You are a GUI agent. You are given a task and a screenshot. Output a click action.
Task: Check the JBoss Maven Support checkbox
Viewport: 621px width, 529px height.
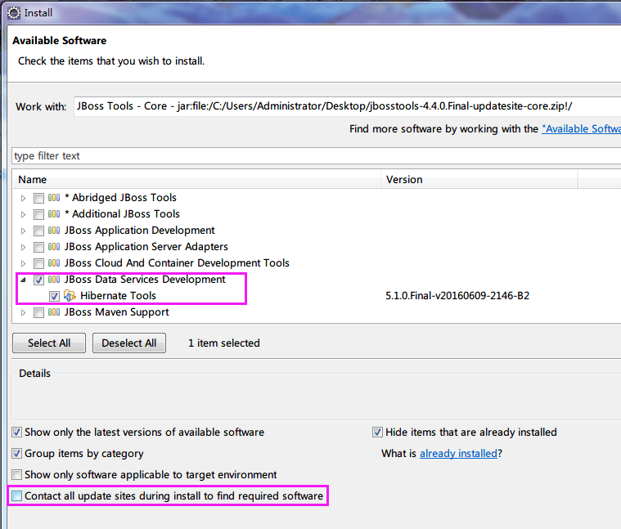pyautogui.click(x=38, y=312)
